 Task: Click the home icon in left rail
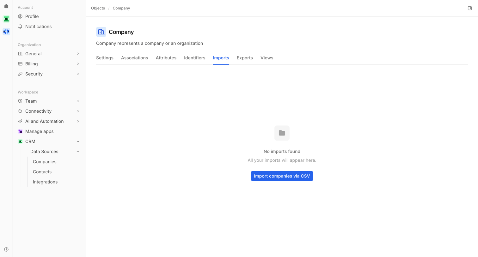6,6
